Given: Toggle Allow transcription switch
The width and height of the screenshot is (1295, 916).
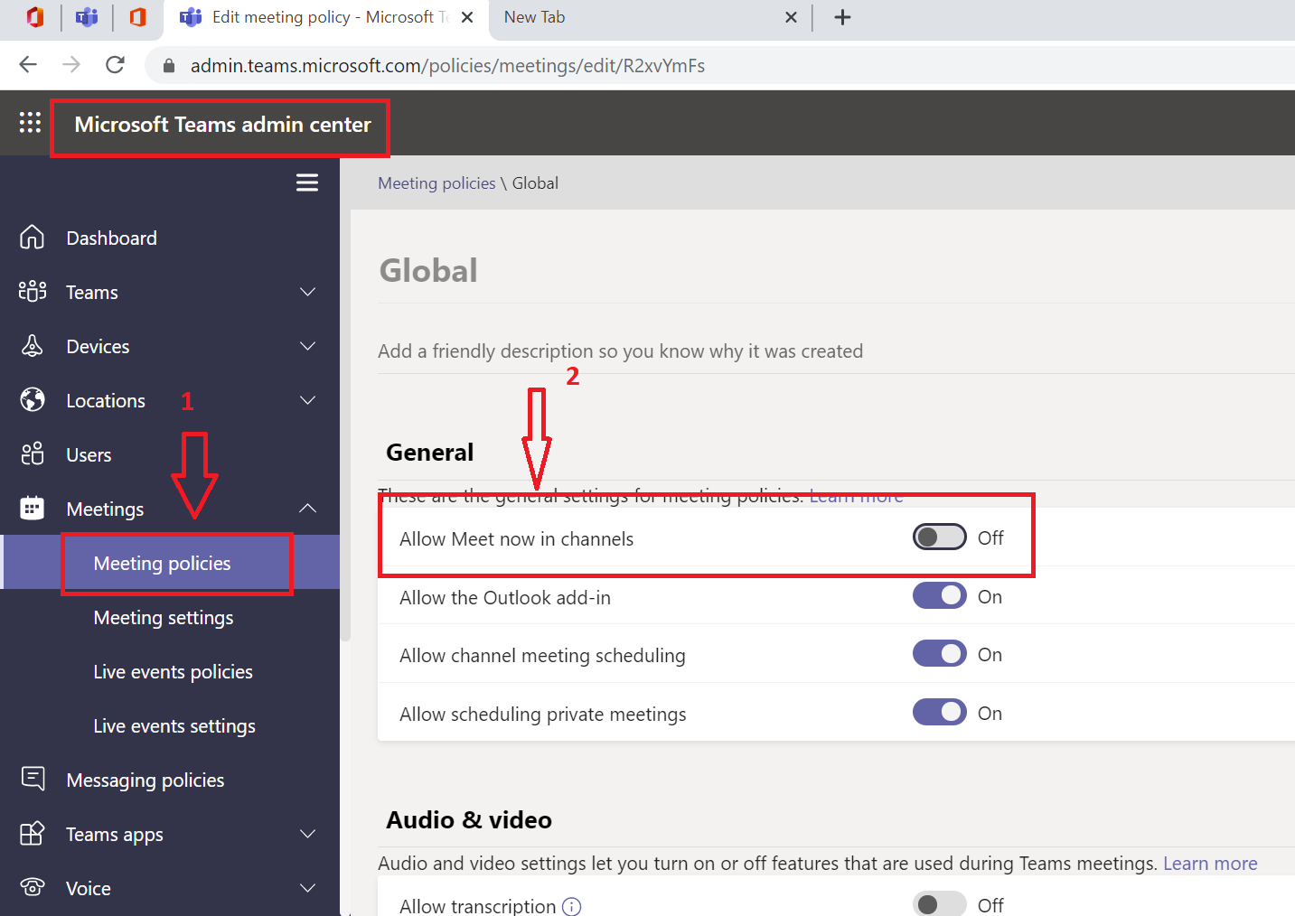Looking at the screenshot, I should point(940,903).
